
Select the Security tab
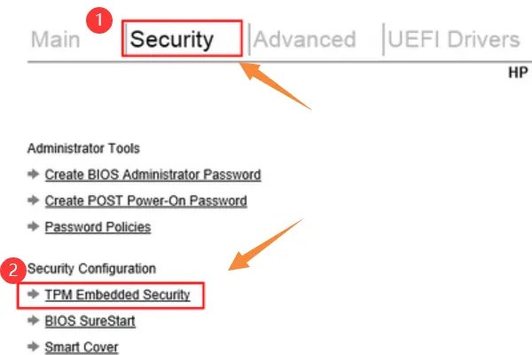[x=172, y=40]
